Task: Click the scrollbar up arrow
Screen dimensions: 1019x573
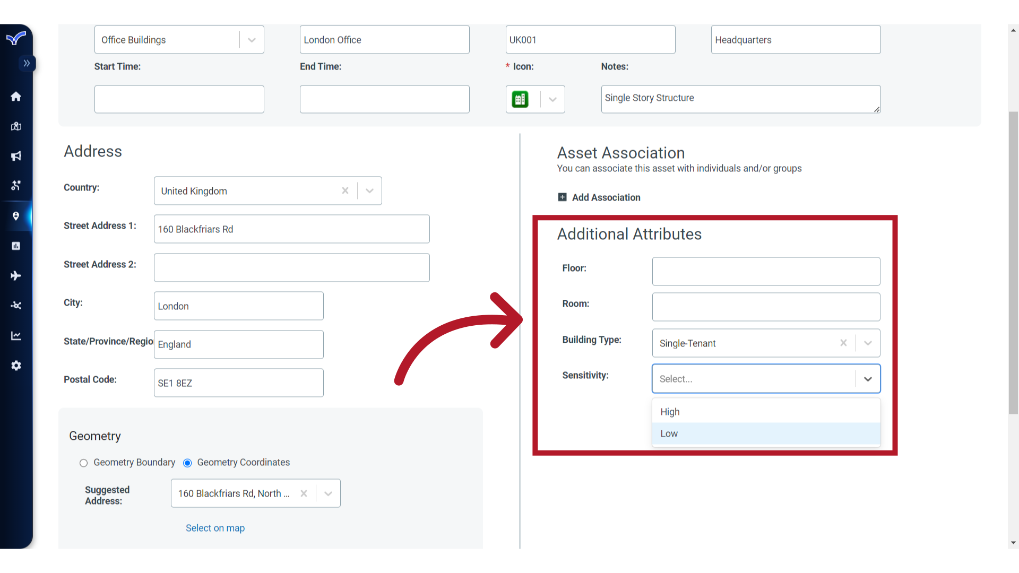Action: tap(1013, 30)
